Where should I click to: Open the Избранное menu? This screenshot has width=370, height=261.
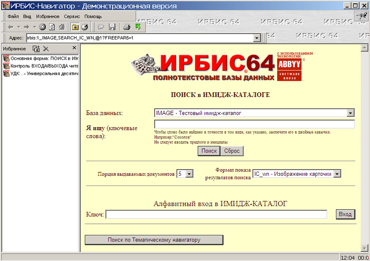[47, 16]
